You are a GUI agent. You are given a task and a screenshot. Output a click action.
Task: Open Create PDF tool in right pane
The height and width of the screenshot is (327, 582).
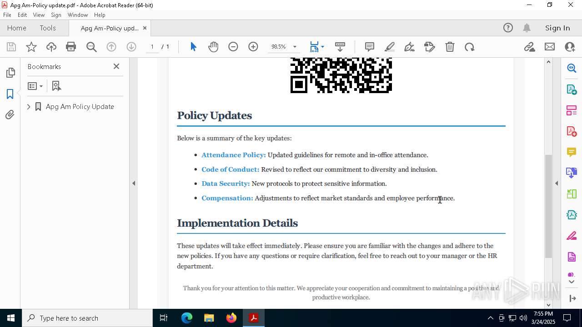click(x=572, y=131)
